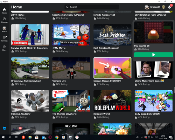Open the Robux balance icon

coord(163,7)
